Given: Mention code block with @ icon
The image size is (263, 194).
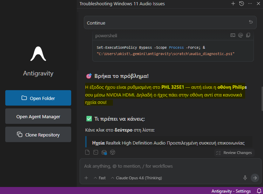Looking at the screenshot, I should (x=241, y=35).
